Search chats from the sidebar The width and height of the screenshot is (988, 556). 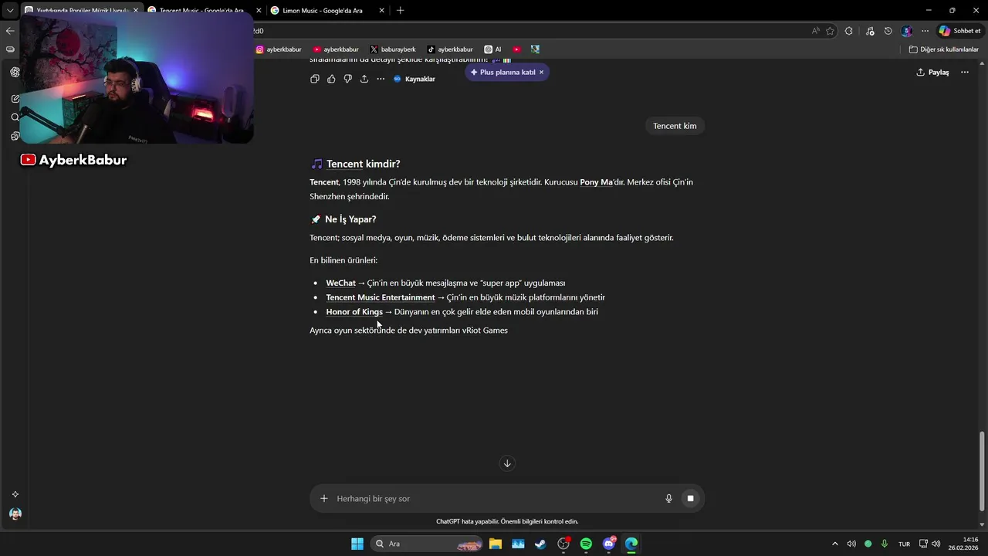(15, 117)
